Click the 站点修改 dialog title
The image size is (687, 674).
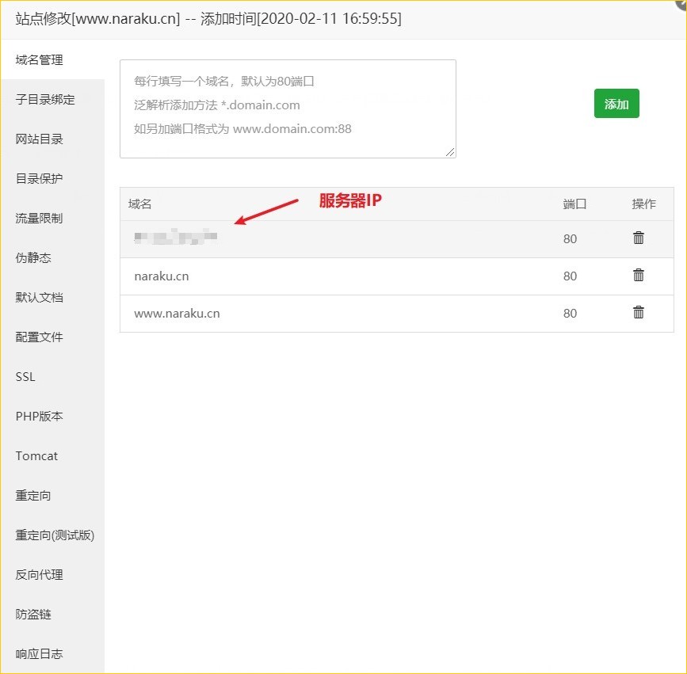208,18
